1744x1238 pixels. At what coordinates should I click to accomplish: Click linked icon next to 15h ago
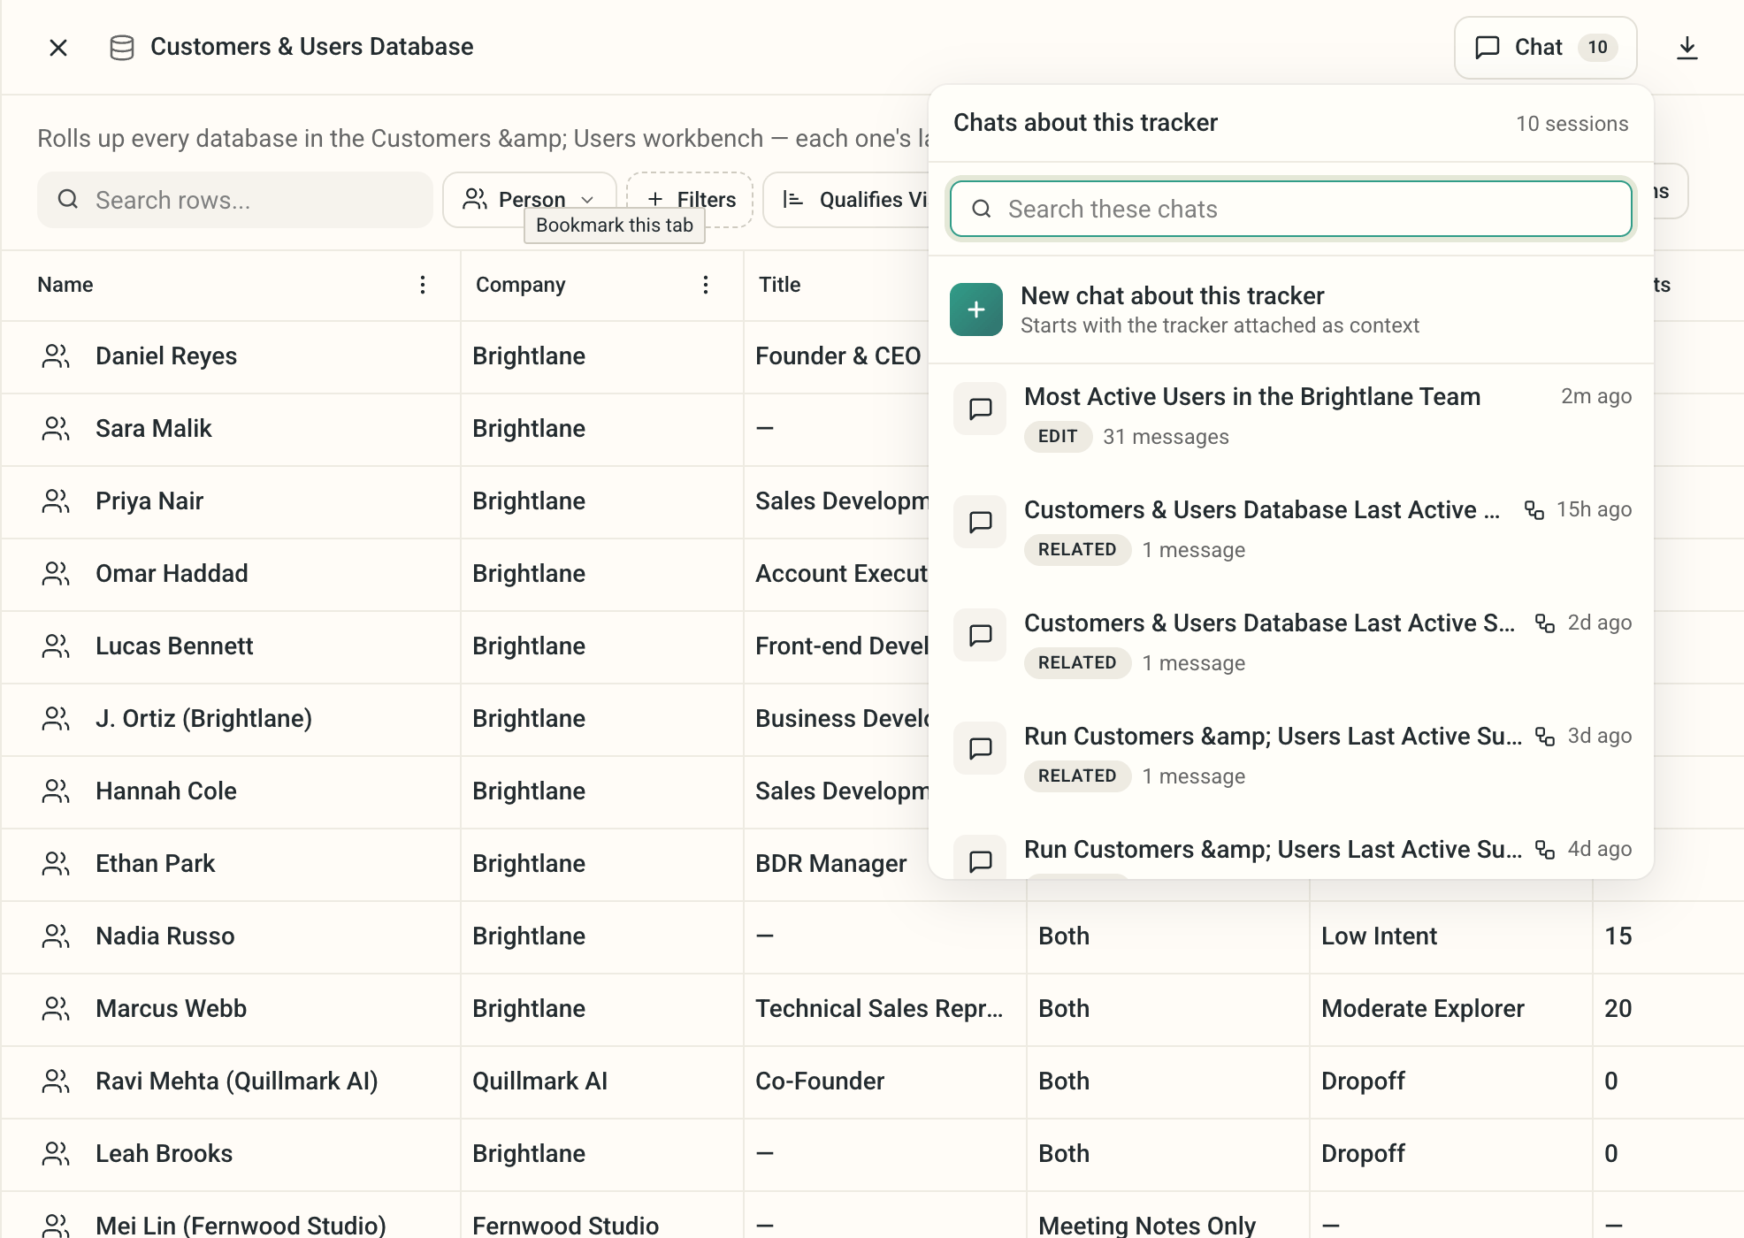(1534, 510)
